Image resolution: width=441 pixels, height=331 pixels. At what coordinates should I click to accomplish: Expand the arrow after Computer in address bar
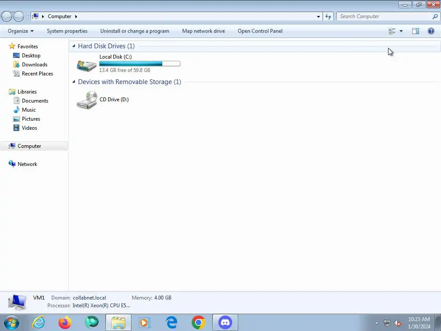click(76, 16)
